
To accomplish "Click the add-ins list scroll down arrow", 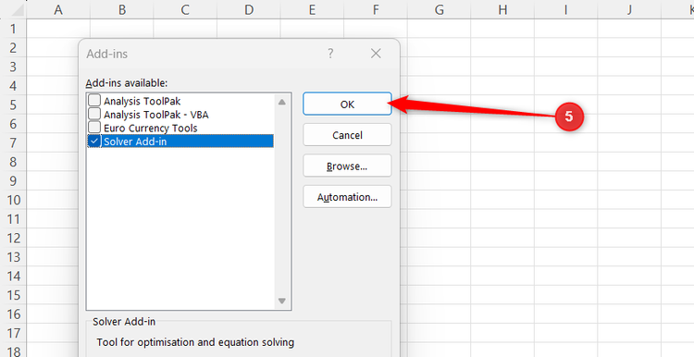I will 282,301.
